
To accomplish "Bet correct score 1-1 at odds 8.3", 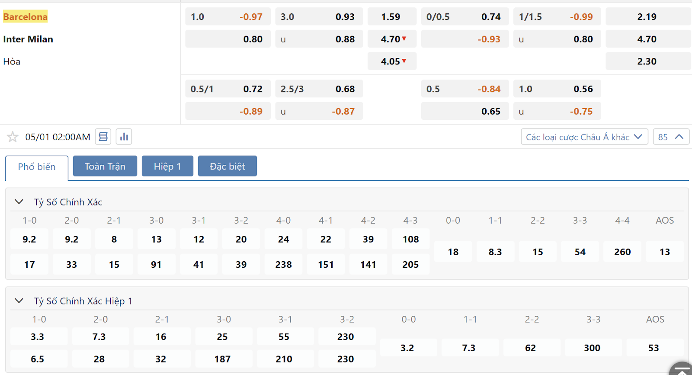I will (x=495, y=252).
